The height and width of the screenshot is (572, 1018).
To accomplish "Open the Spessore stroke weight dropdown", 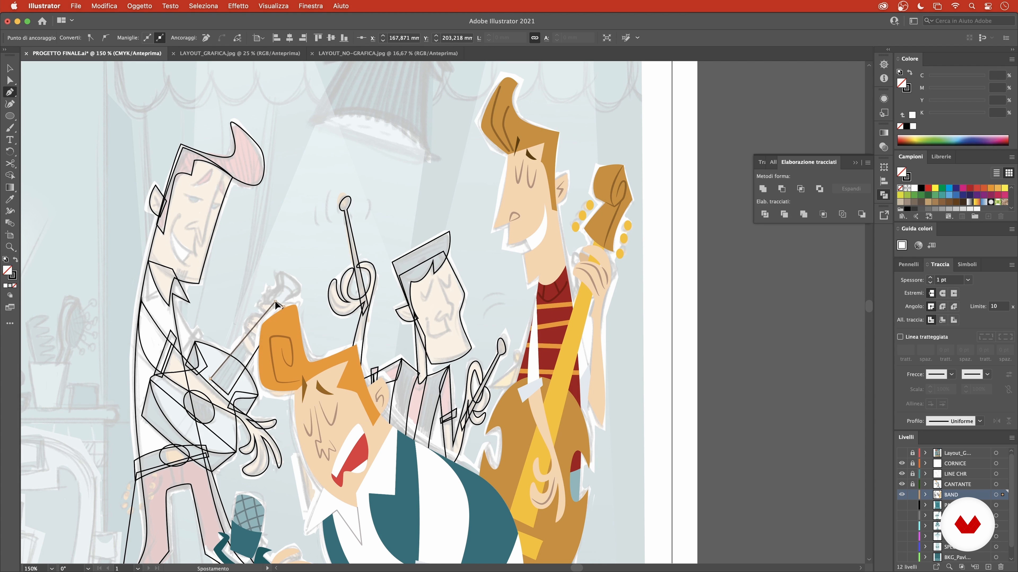I will click(968, 280).
